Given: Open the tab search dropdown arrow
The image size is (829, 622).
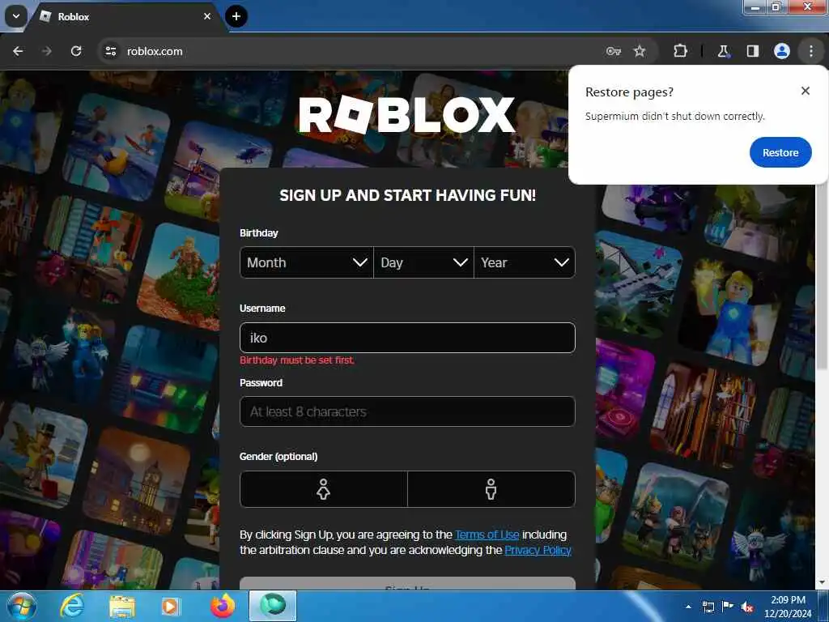Looking at the screenshot, I should [x=16, y=16].
